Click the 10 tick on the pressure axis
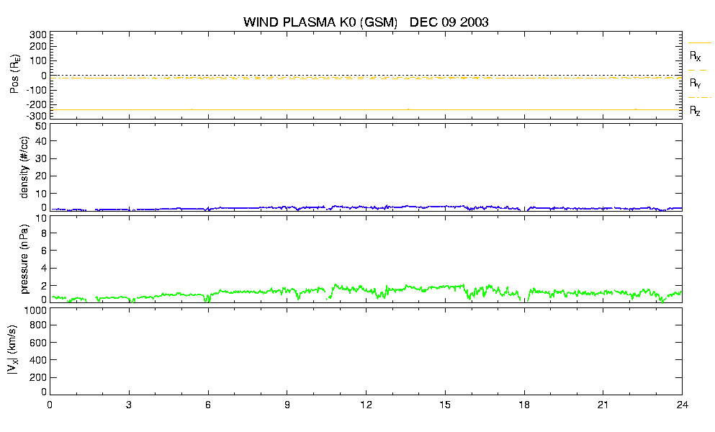The width and height of the screenshot is (715, 432). pyautogui.click(x=41, y=218)
